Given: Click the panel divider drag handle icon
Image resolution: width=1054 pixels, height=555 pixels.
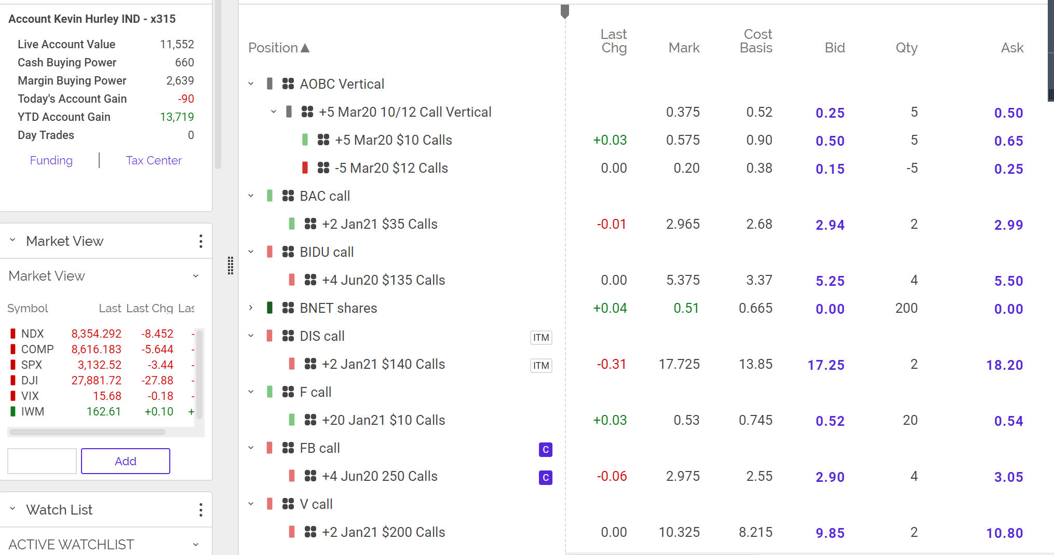Looking at the screenshot, I should click(x=231, y=265).
